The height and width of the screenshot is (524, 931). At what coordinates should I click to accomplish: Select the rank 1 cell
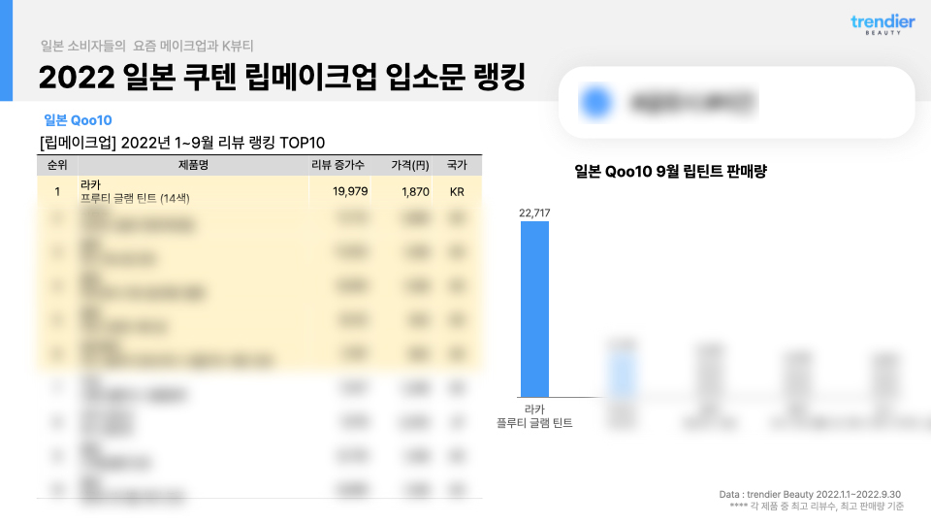pyautogui.click(x=57, y=192)
